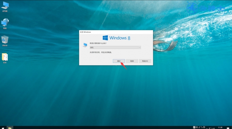Click the computer icon in shutdown dialog
232x129 pixels.
point(85,45)
